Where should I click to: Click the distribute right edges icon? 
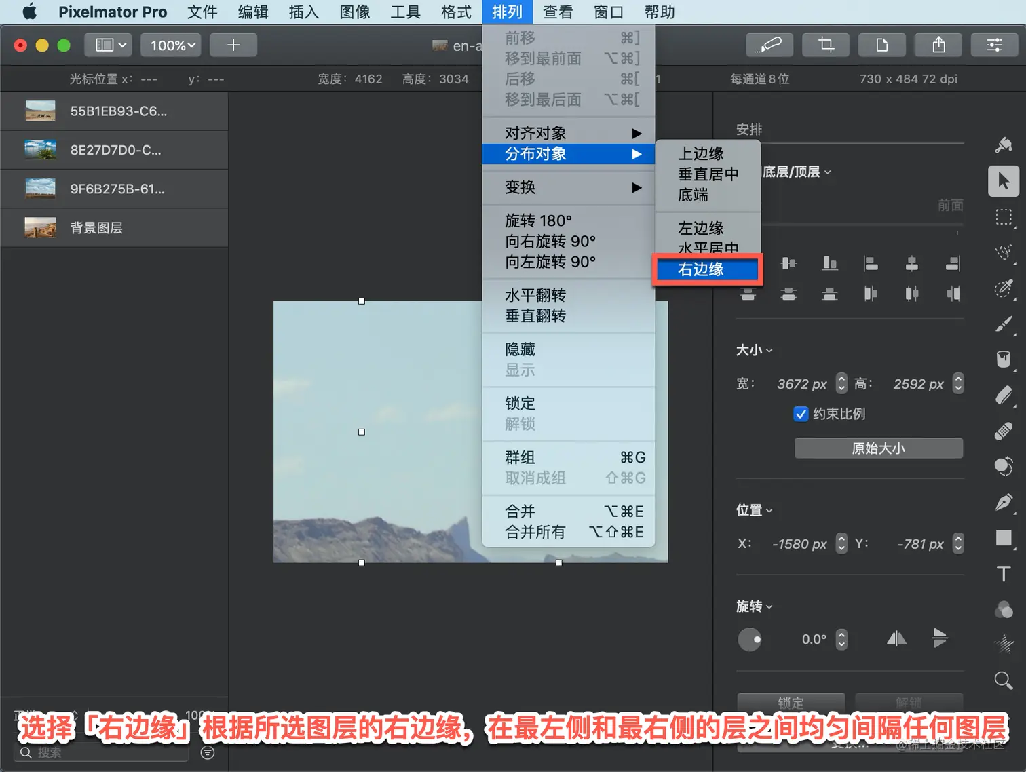(x=953, y=294)
